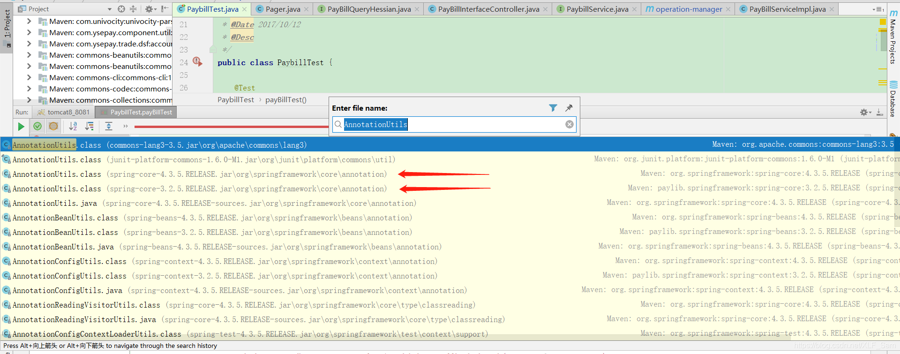Select AnnotationBeanUtils.java sources result
Screen dimensions: 900x354
[x=450, y=247]
